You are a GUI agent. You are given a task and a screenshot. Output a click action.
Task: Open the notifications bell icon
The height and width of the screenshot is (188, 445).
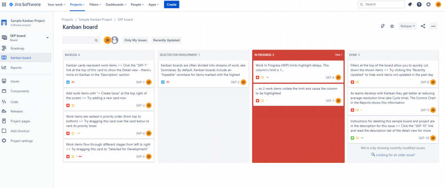pyautogui.click(x=410, y=4)
